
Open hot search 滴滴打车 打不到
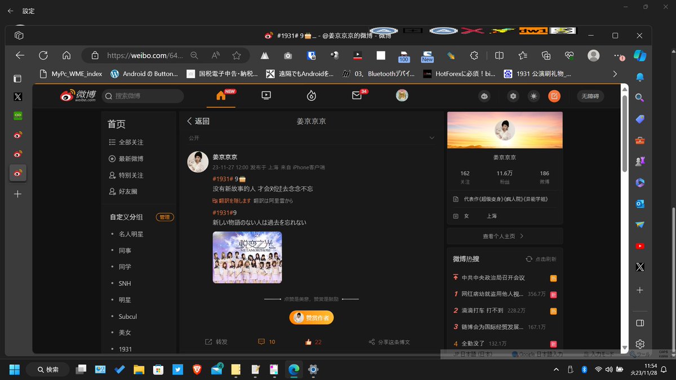(x=482, y=310)
